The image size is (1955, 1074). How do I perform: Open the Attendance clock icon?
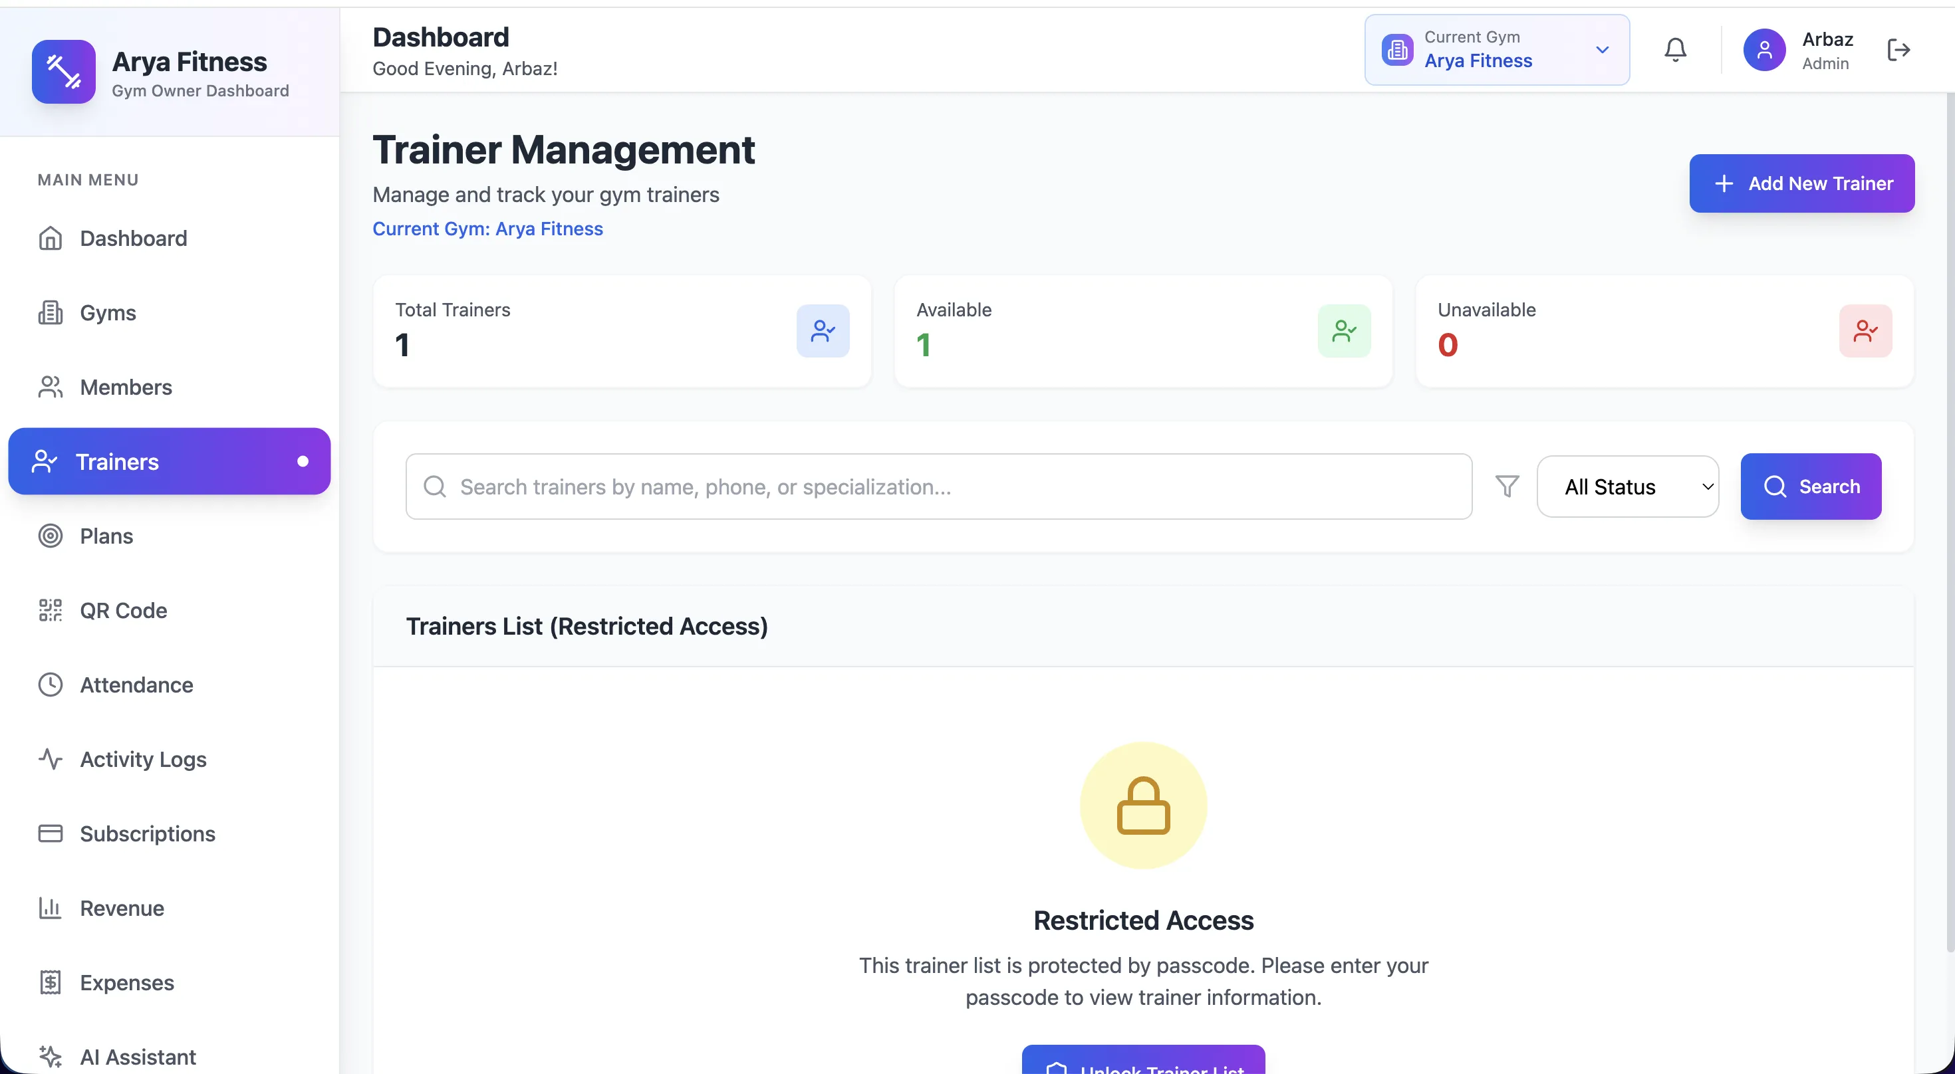click(50, 684)
